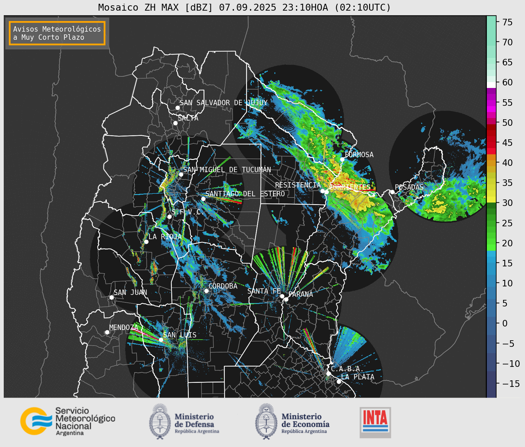Click the Santa Fe city marker
The height and width of the screenshot is (447, 525).
tap(282, 296)
